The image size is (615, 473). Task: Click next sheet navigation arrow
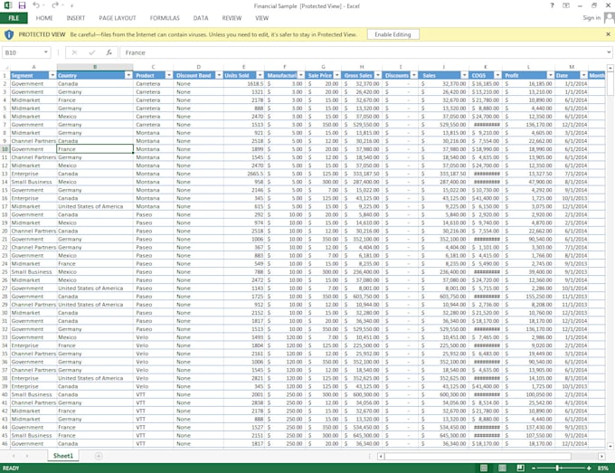[27, 456]
